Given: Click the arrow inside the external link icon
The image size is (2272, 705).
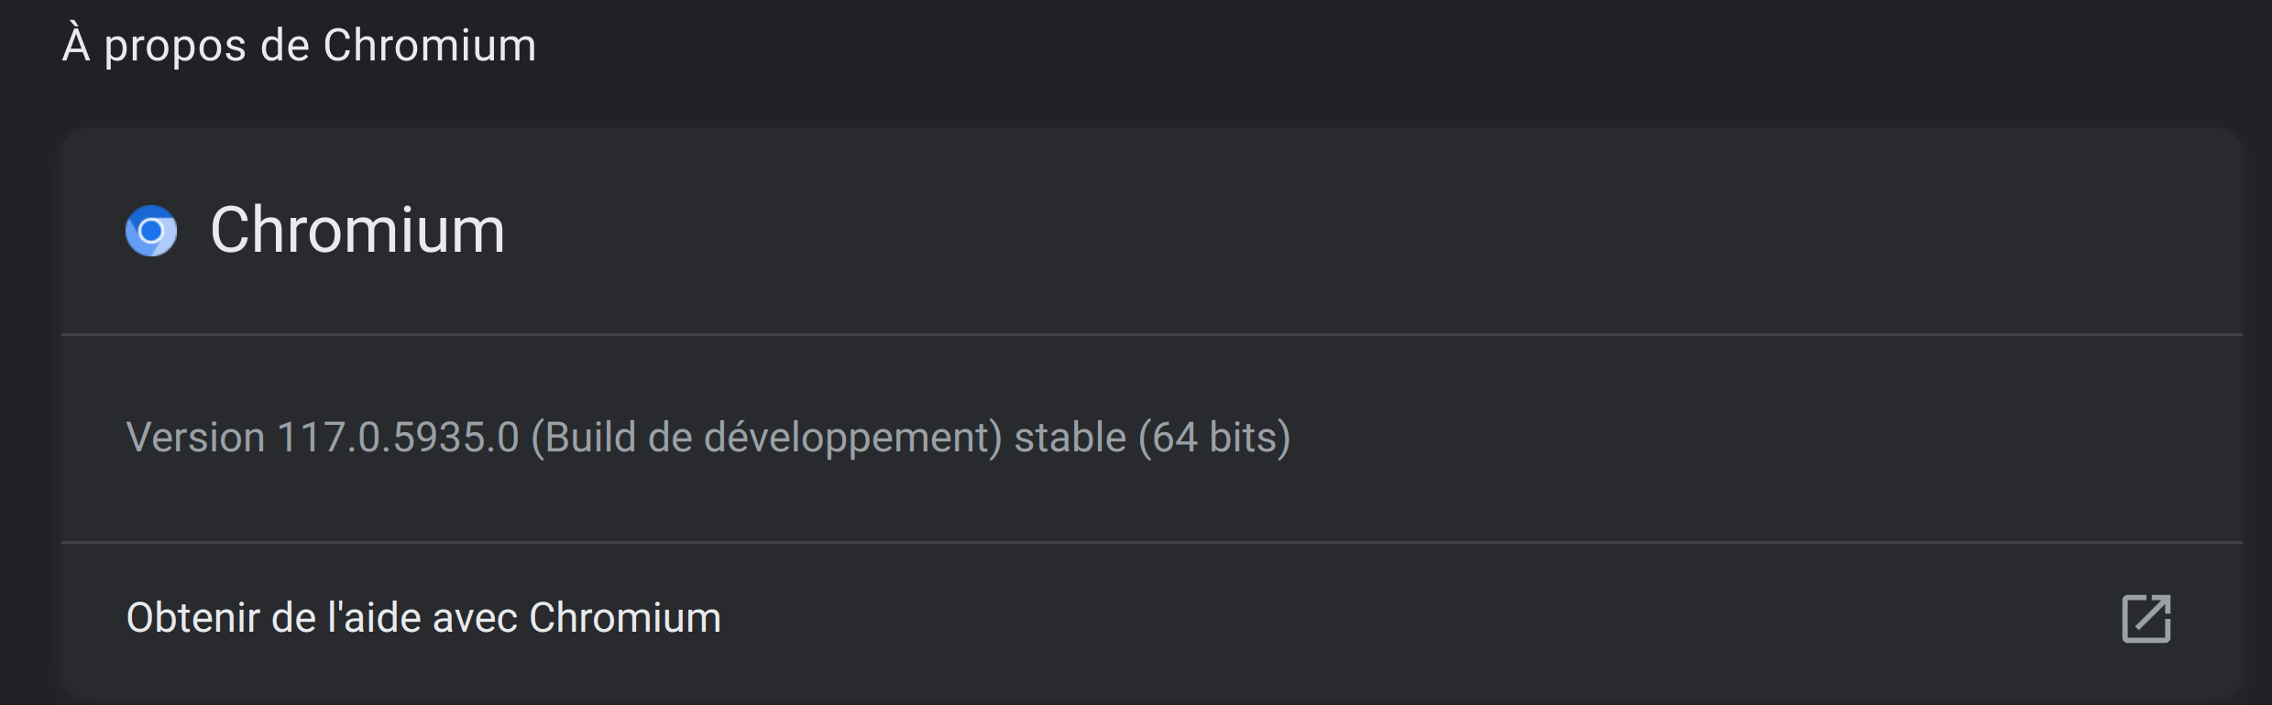Looking at the screenshot, I should [2152, 613].
